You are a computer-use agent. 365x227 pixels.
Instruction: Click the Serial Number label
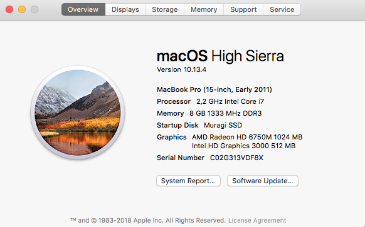[x=181, y=158]
